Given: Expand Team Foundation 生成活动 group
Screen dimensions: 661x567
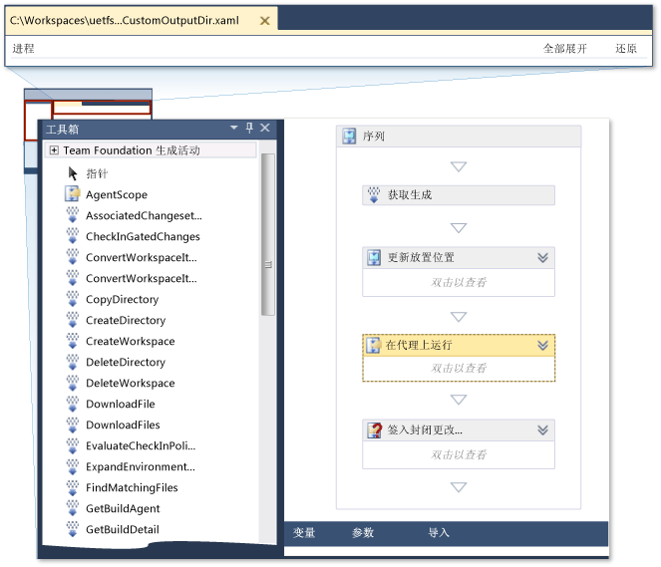Looking at the screenshot, I should click(x=54, y=150).
